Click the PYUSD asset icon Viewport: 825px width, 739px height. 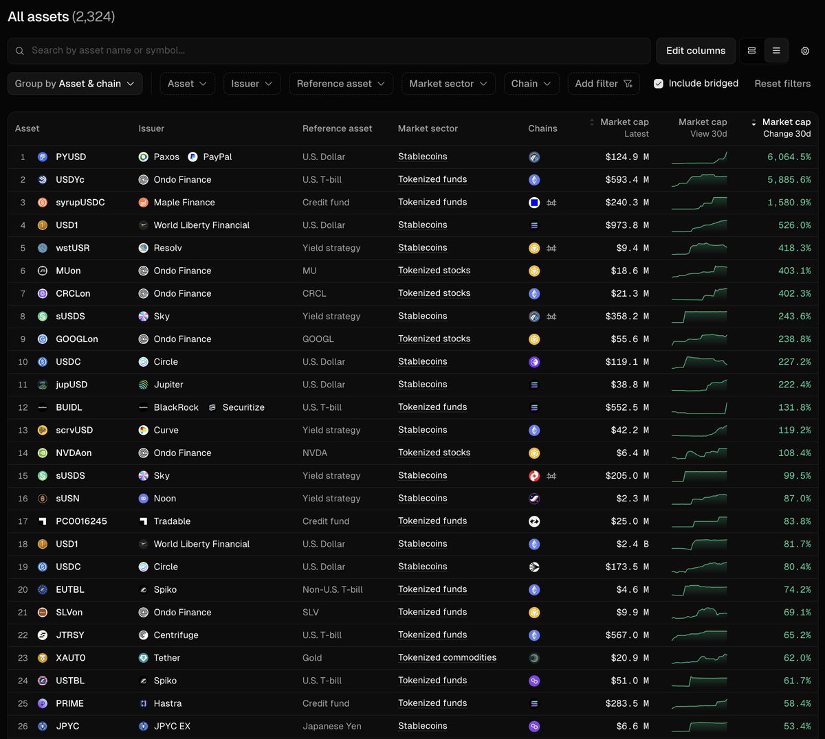coord(43,157)
